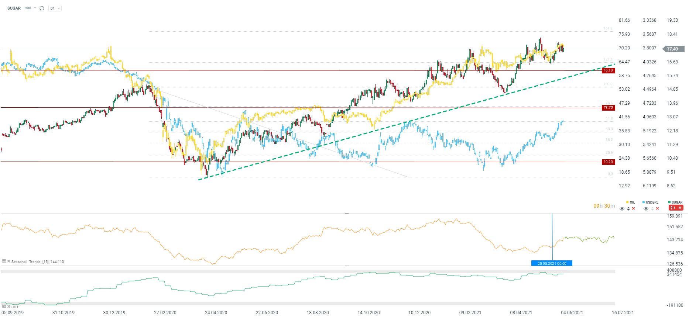Click the 159.891 Seasonal Trends axis value

675,216
